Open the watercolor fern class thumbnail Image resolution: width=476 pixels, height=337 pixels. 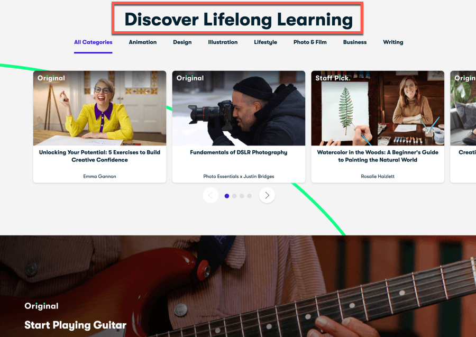[x=378, y=108]
